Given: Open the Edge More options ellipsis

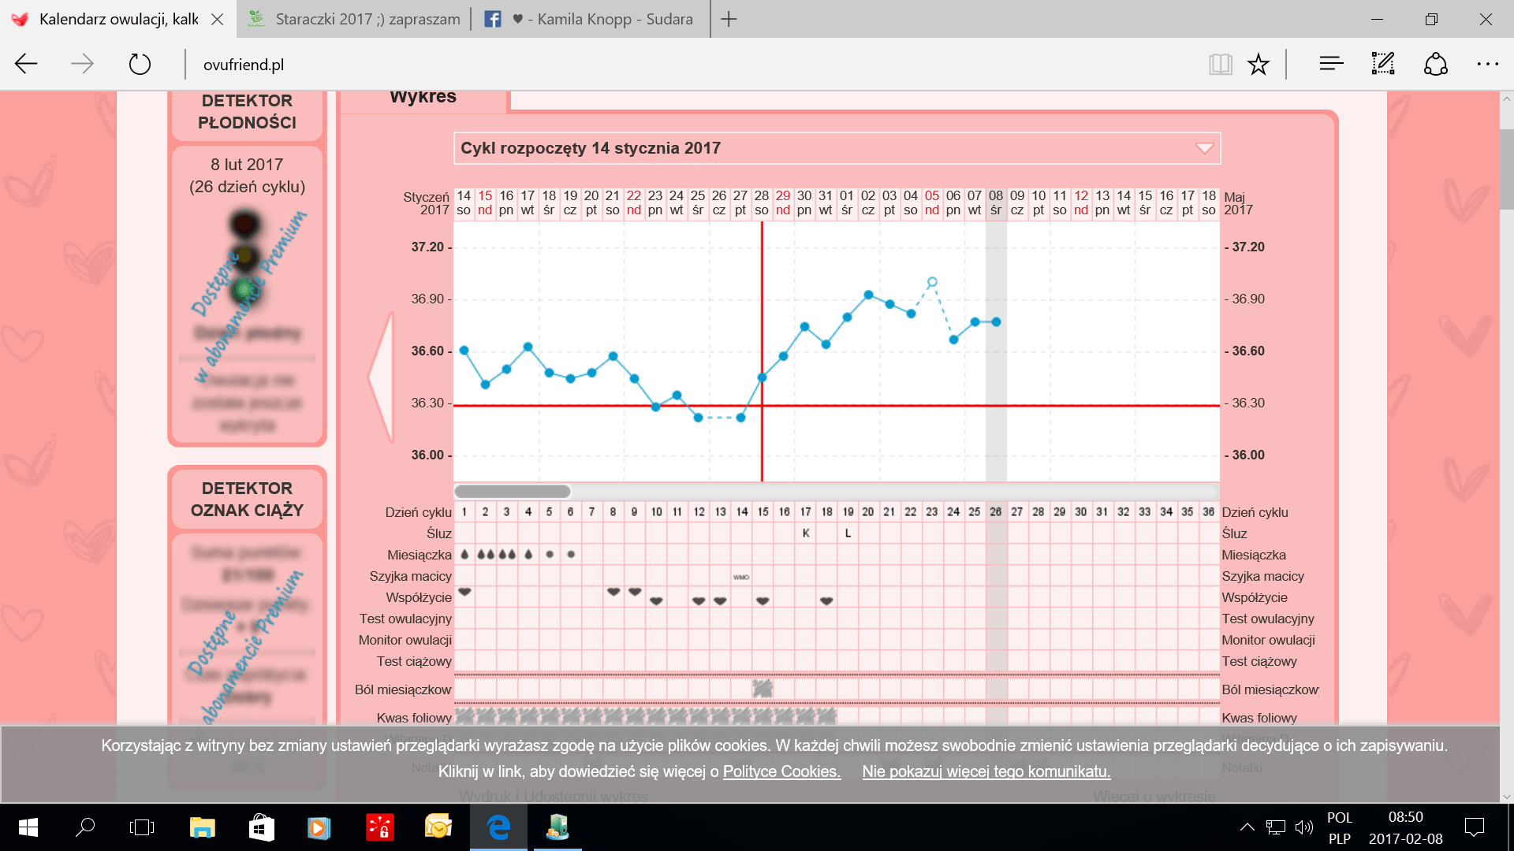Looking at the screenshot, I should pyautogui.click(x=1487, y=64).
